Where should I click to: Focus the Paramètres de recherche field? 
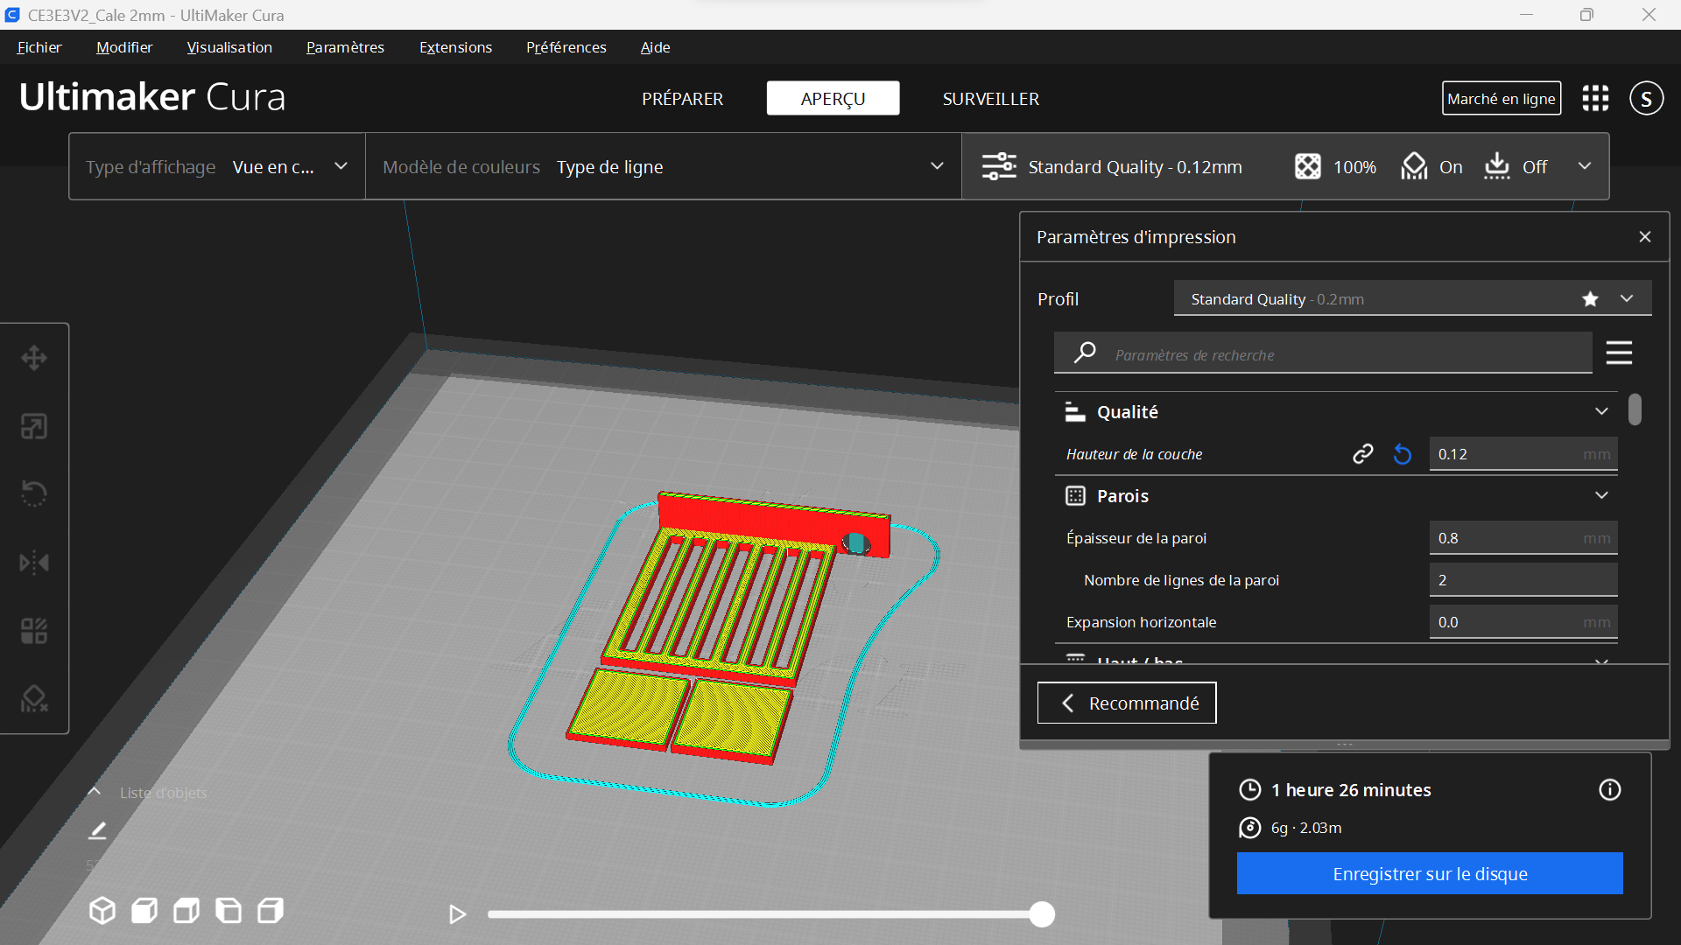pos(1322,353)
